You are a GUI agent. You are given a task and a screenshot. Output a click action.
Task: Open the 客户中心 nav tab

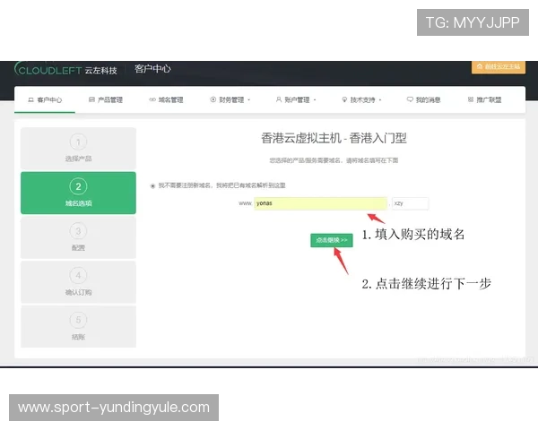(x=45, y=99)
